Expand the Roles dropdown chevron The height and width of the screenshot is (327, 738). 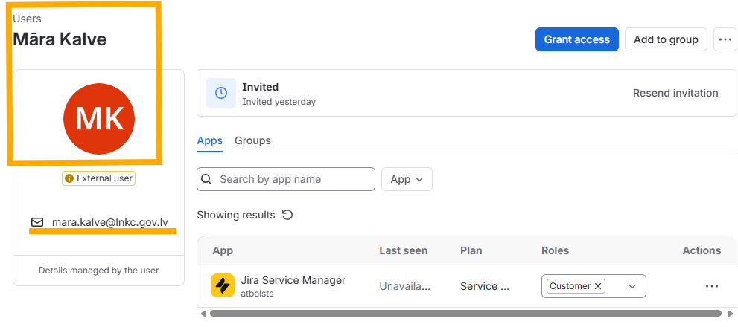coord(632,286)
